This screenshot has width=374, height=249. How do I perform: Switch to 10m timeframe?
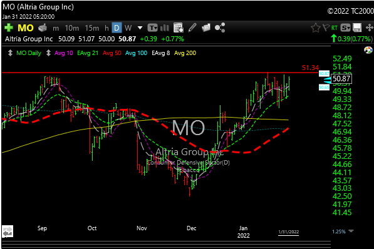(72, 28)
